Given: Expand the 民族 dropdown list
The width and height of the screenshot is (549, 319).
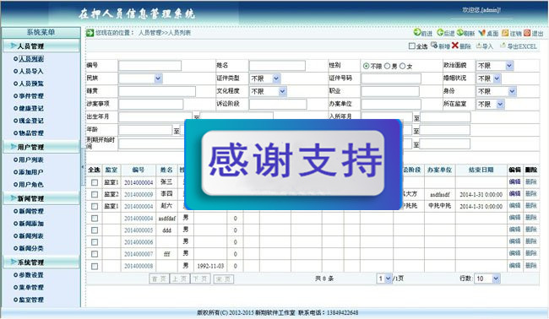Looking at the screenshot, I should click(140, 78).
